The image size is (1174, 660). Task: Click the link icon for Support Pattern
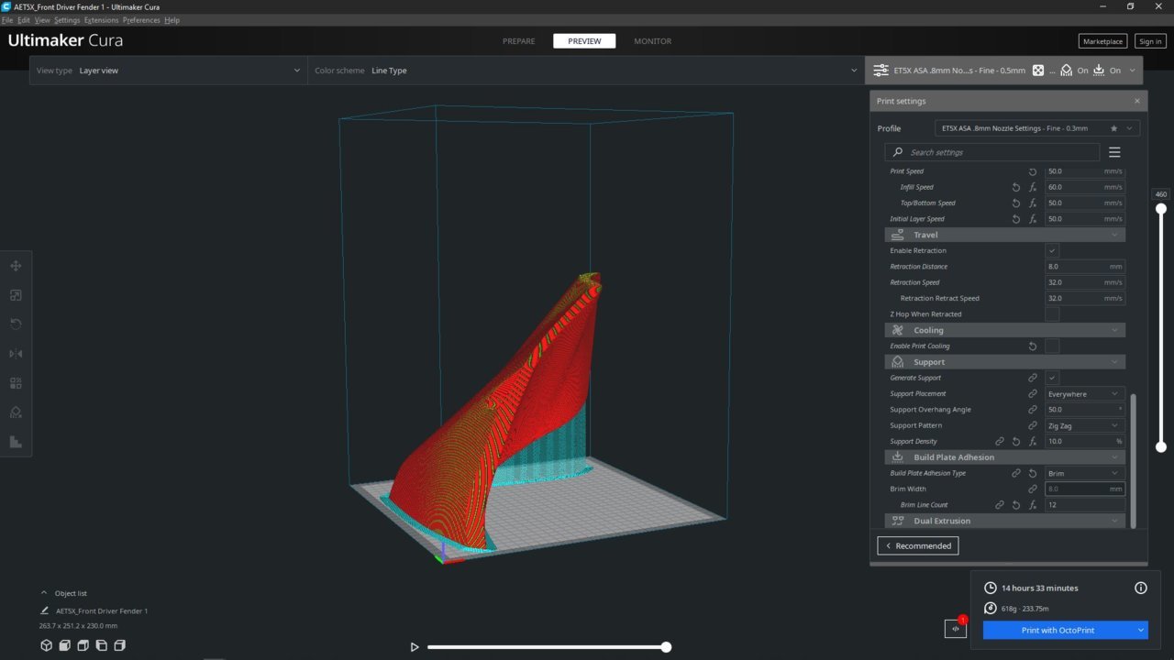1033,425
